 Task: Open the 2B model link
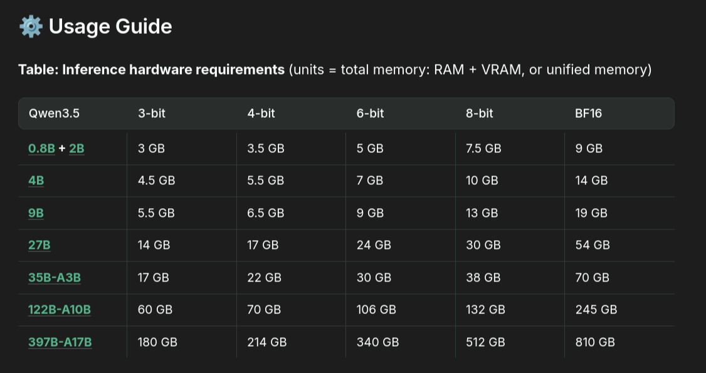[76, 149]
